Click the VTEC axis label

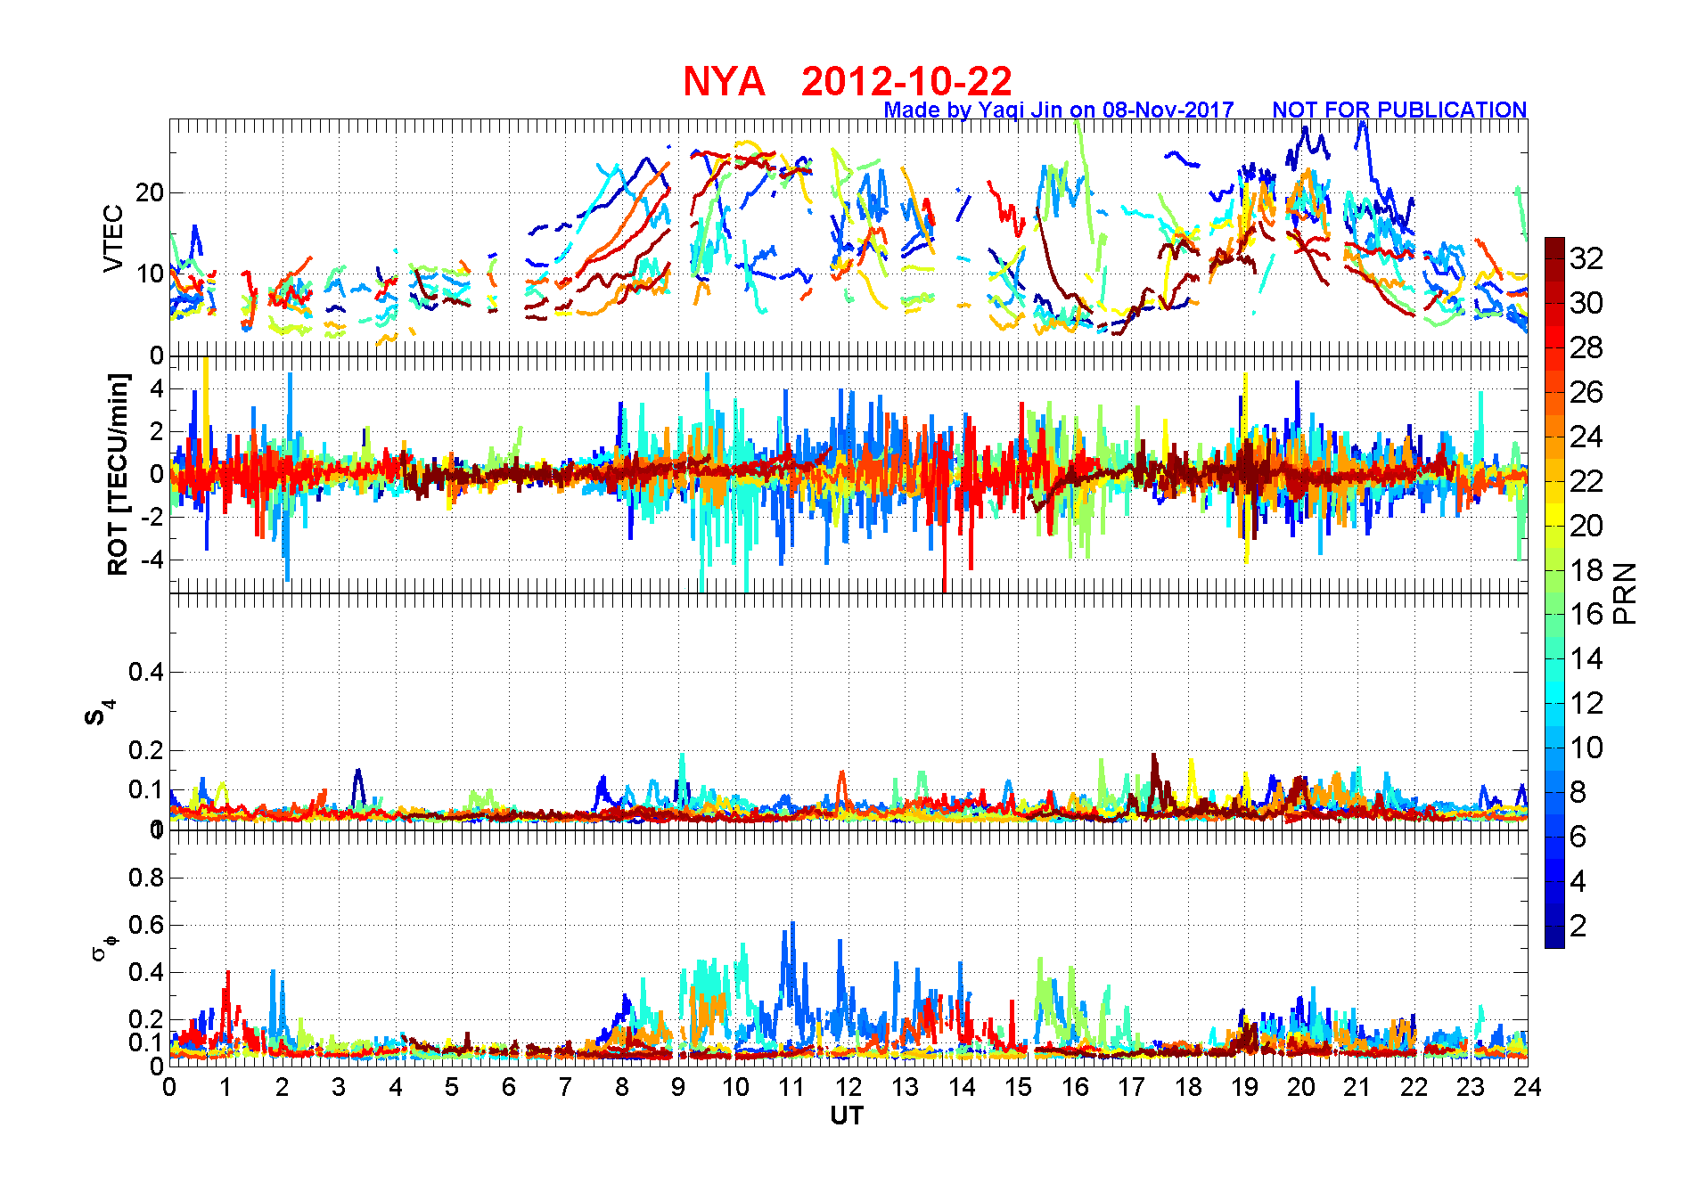(x=113, y=238)
